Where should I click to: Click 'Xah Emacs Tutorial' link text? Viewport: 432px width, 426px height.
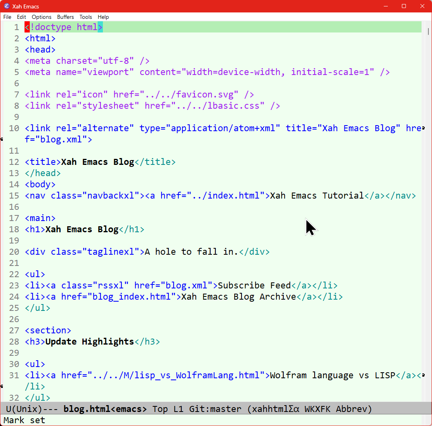tap(317, 195)
